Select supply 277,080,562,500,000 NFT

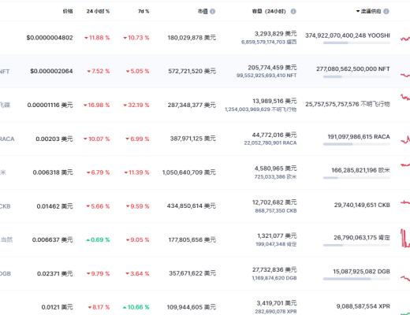pos(353,69)
